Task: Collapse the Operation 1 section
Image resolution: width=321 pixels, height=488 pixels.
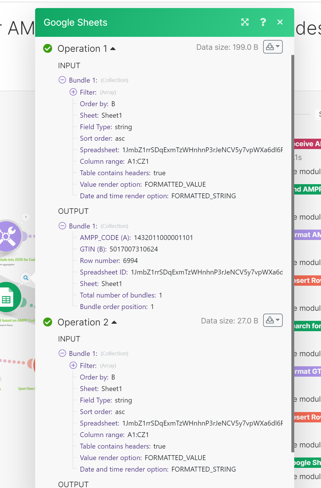Action: pos(113,49)
